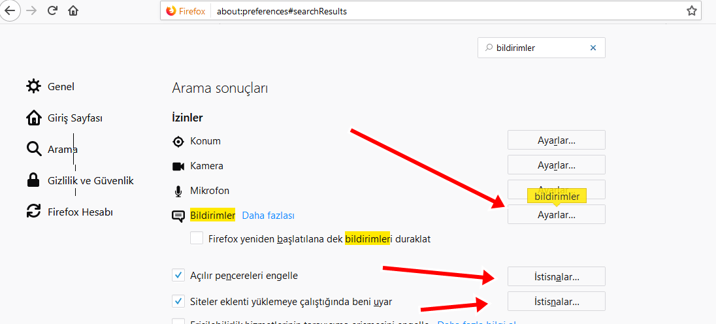Click the İzinler section heading
Viewport: 716px width, 324px height.
[x=187, y=118]
